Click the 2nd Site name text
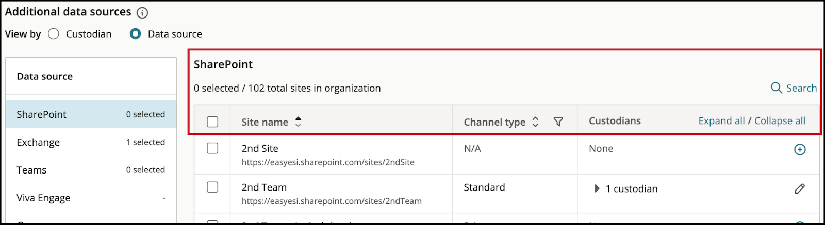 coord(260,148)
